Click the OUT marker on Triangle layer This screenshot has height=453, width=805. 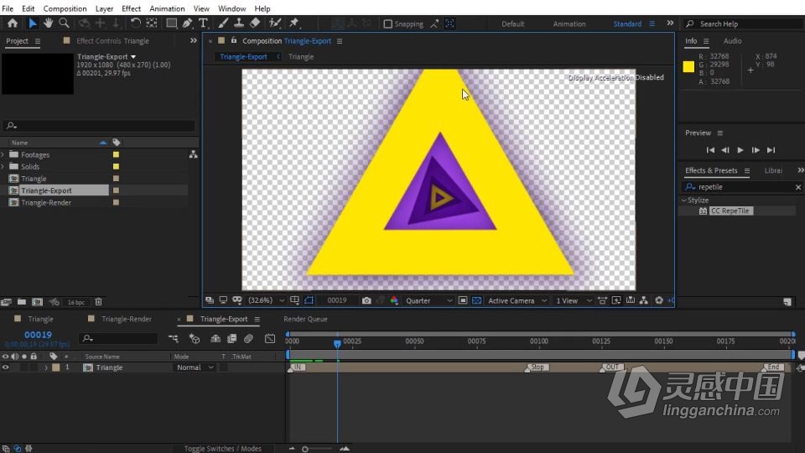click(x=611, y=367)
